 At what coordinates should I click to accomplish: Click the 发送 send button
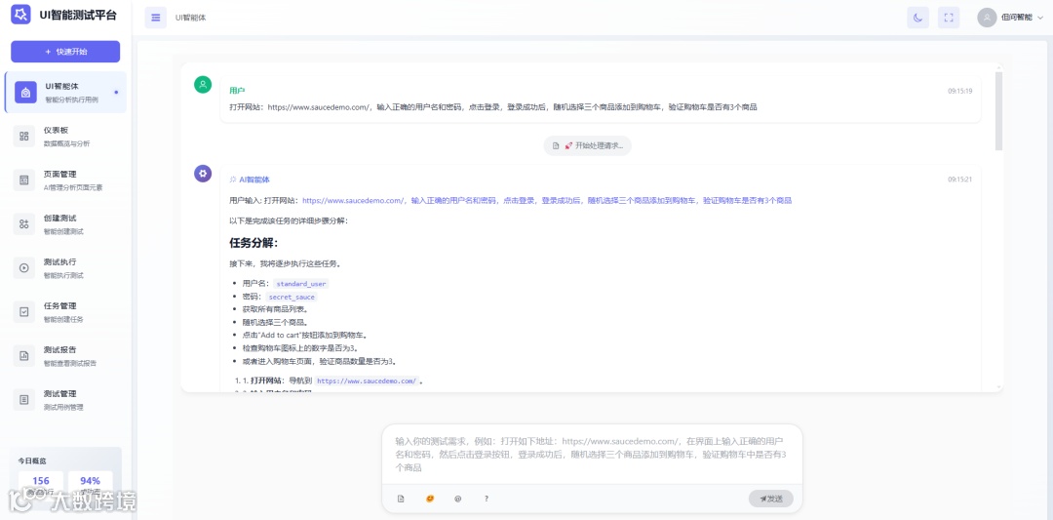tap(771, 499)
